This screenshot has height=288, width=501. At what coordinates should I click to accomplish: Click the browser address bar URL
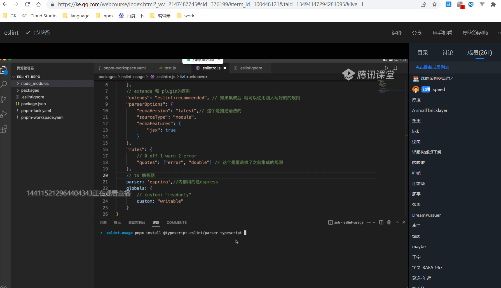[210, 4]
